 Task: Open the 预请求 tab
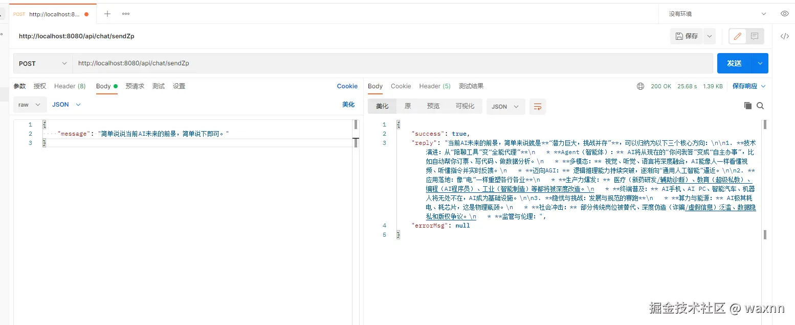coord(135,86)
